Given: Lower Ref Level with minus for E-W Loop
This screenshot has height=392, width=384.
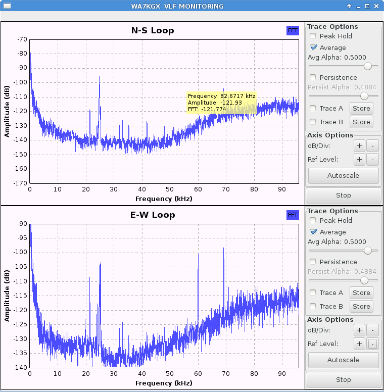Looking at the screenshot, I should point(372,344).
